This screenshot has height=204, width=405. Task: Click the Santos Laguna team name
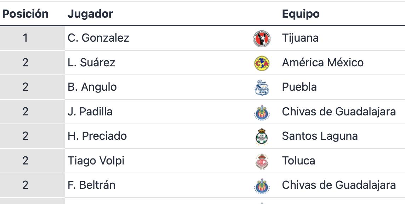pos(320,136)
